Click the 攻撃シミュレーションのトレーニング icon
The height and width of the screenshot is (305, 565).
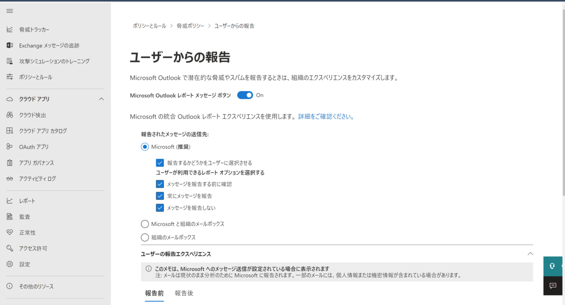click(9, 61)
